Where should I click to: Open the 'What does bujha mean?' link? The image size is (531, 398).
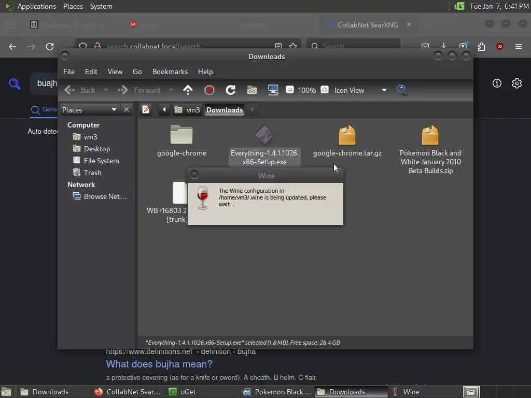coord(159,364)
